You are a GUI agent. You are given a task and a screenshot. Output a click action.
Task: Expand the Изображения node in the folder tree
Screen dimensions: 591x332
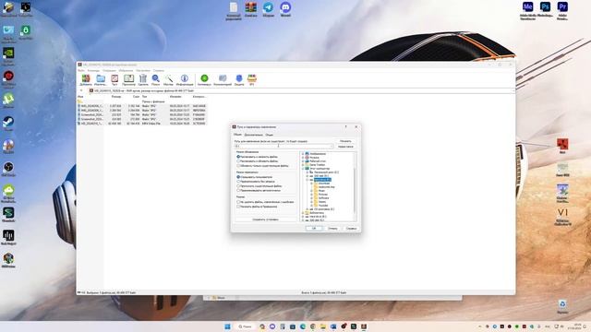[x=303, y=154]
